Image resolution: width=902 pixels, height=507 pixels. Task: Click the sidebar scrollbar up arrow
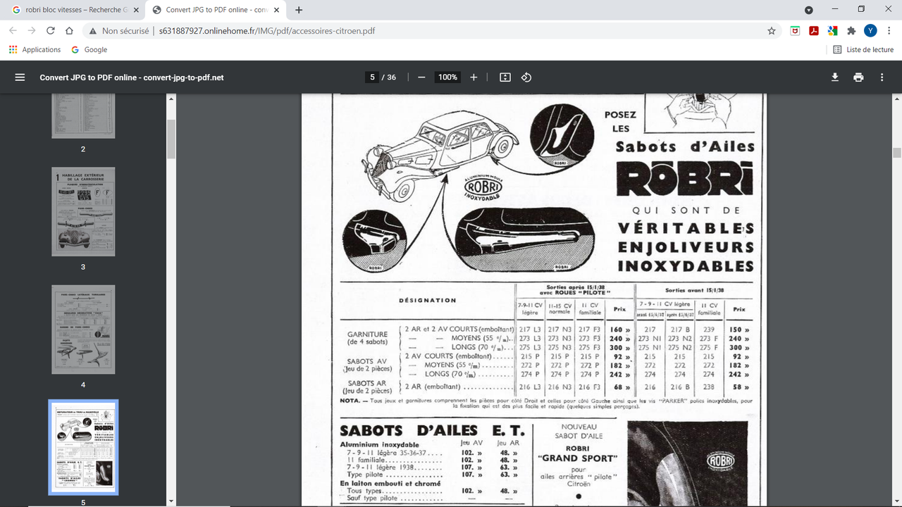coord(171,99)
